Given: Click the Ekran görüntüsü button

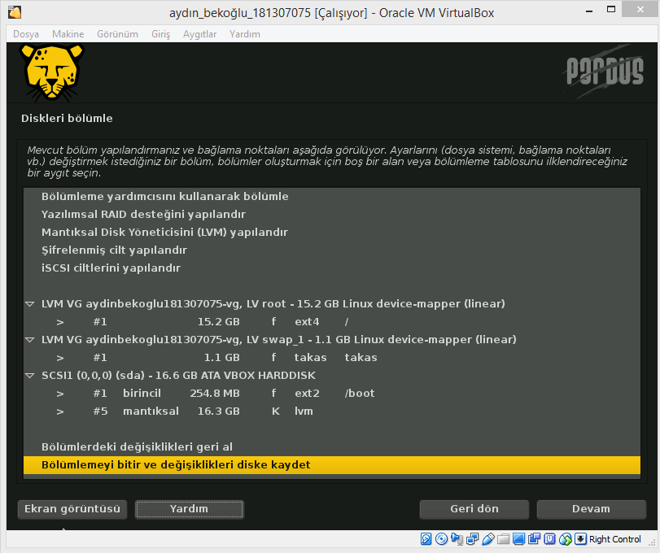Looking at the screenshot, I should tap(72, 509).
